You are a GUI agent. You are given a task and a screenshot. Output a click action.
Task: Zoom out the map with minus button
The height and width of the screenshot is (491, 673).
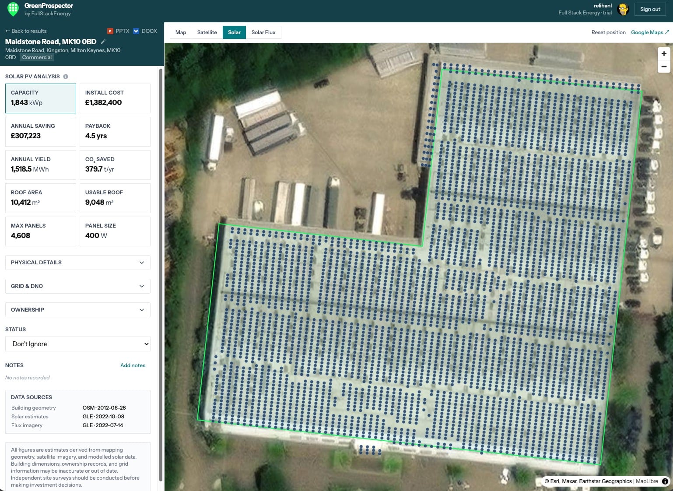664,67
